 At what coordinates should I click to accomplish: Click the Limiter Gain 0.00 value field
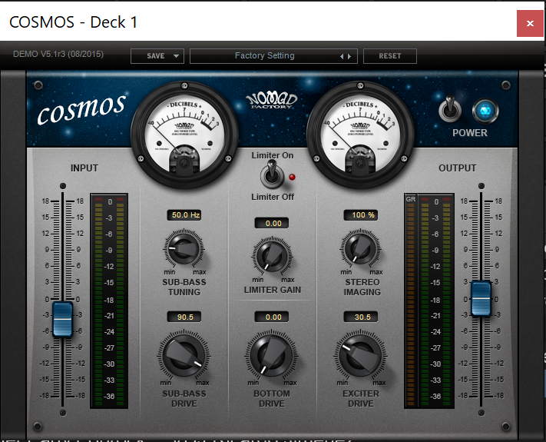[x=272, y=224]
